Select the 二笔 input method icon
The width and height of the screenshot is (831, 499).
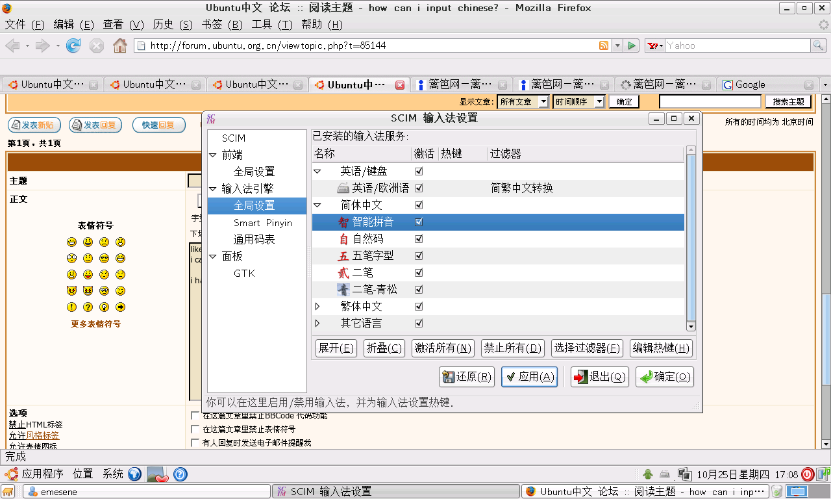[343, 273]
